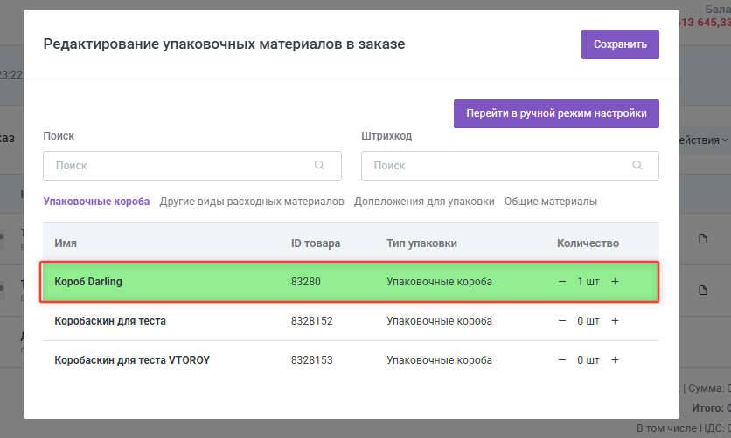The width and height of the screenshot is (731, 438).
Task: Focus the Поиск text input
Action: 179,165
